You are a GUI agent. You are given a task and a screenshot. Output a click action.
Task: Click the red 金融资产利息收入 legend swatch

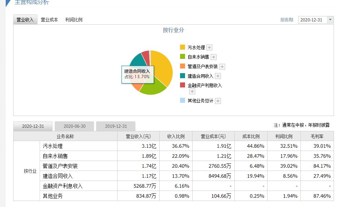pyautogui.click(x=183, y=85)
